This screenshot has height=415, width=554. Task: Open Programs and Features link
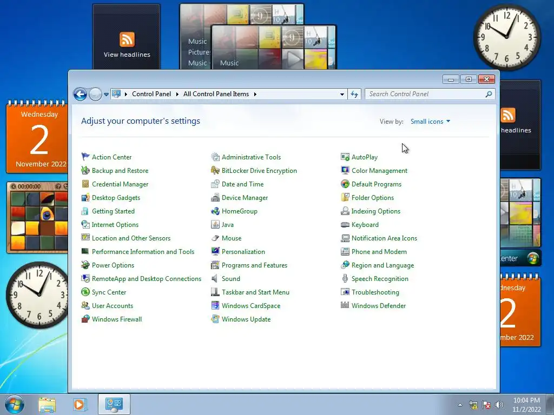[255, 265]
